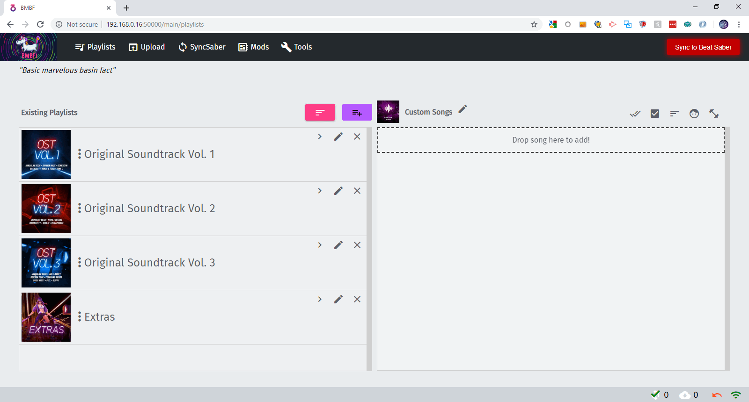Click the 'Drop song here to add!' zone
Viewport: 749px width, 402px height.
coord(551,140)
